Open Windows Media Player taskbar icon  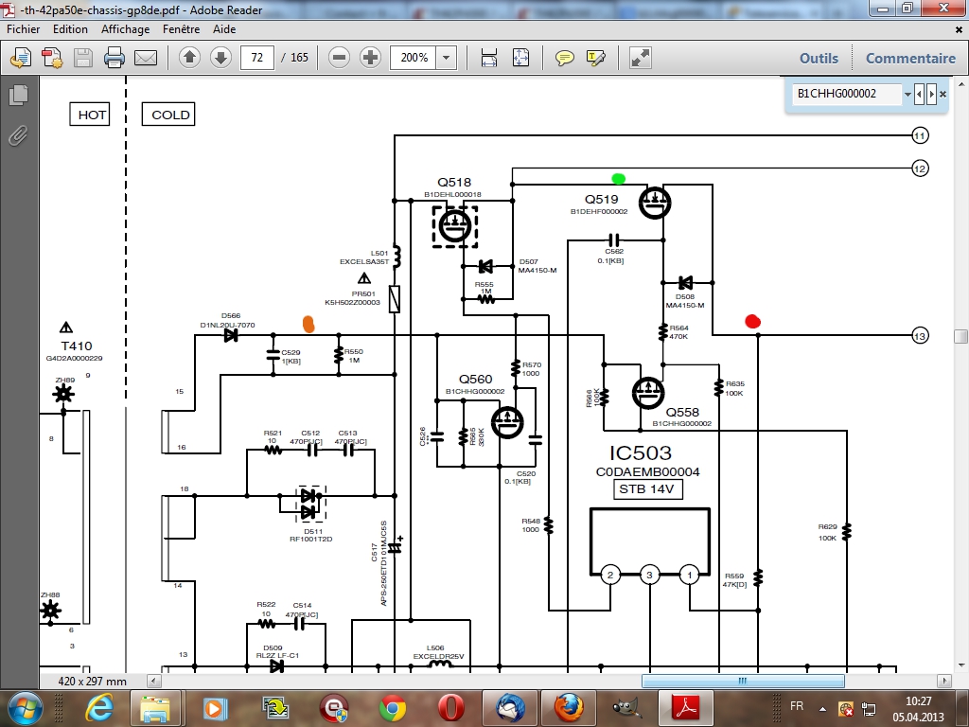pyautogui.click(x=213, y=708)
